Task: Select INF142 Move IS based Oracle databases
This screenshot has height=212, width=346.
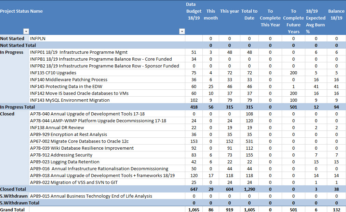Action: click(79, 93)
